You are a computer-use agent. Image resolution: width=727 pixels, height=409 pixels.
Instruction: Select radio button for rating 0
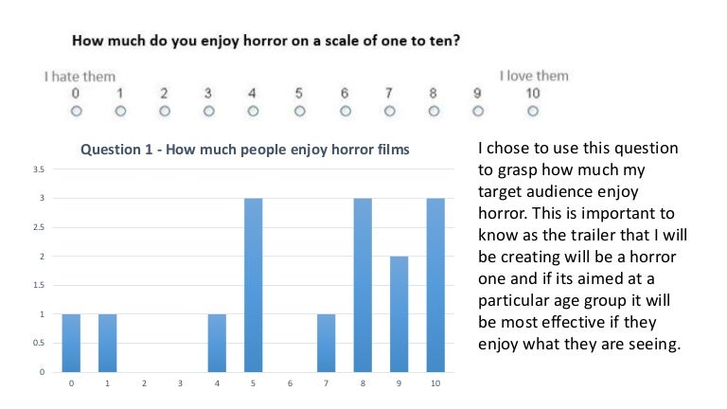coord(76,111)
